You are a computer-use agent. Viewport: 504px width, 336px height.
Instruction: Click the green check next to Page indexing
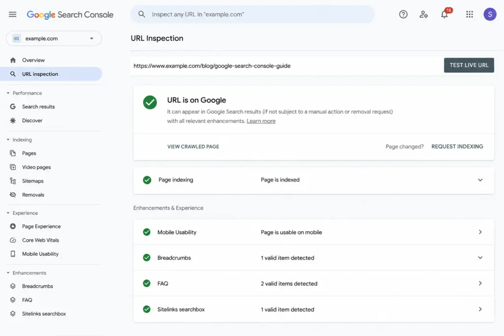147,180
